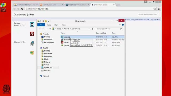Click Brackets download icon in Chrome list
This screenshot has height=96, width=171.
tap(32, 24)
